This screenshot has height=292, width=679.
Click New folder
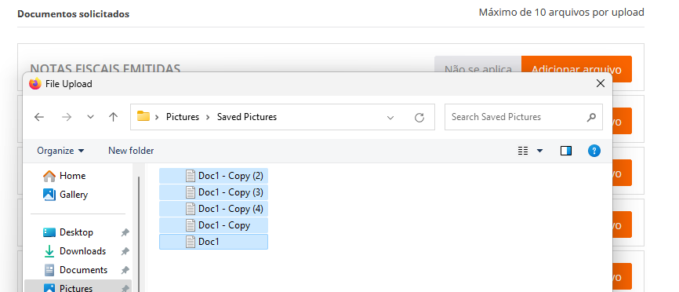pos(131,151)
